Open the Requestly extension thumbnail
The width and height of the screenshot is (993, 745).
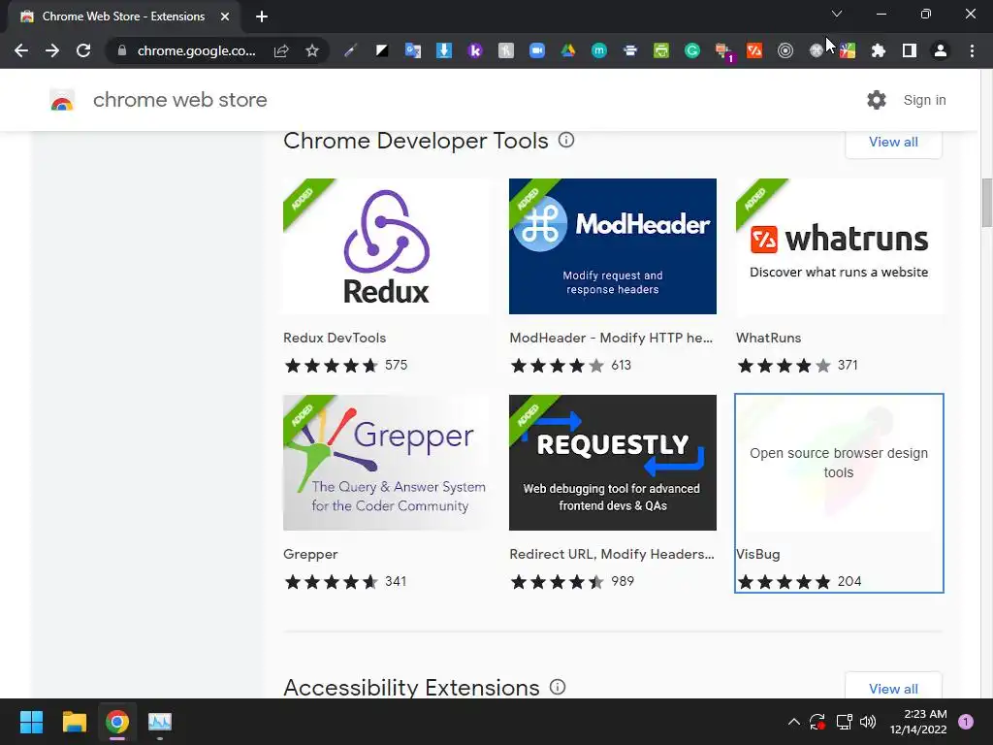pyautogui.click(x=613, y=463)
